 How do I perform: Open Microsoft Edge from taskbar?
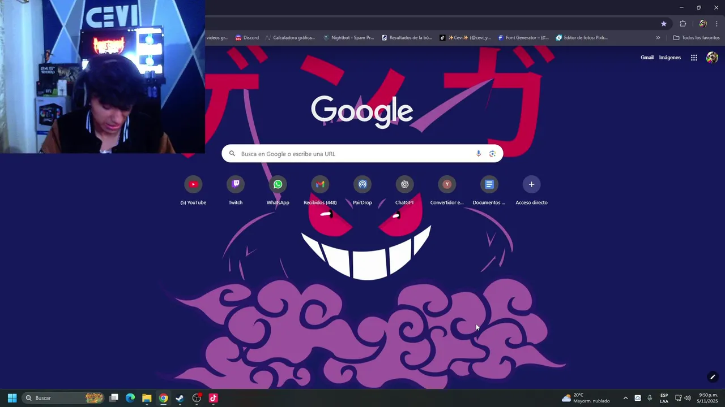(x=130, y=398)
